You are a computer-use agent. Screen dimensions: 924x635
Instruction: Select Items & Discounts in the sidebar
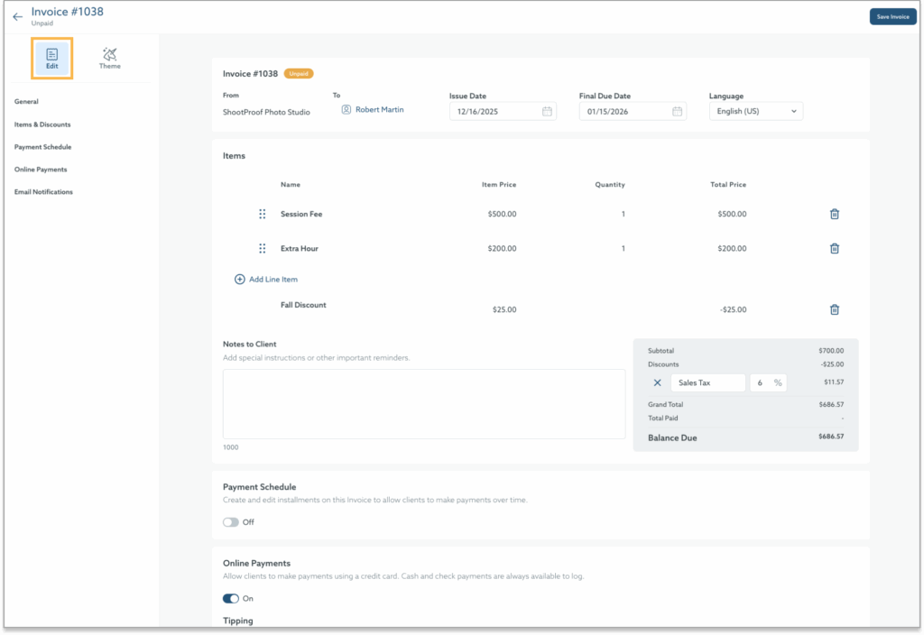pyautogui.click(x=44, y=124)
